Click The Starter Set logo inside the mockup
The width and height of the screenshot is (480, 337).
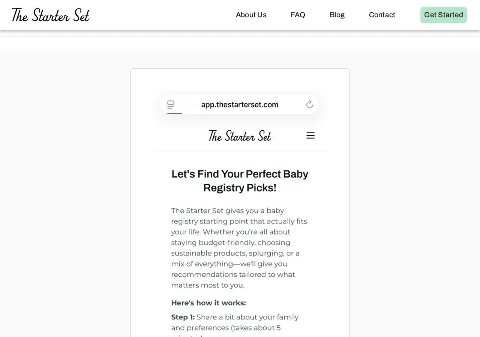coord(240,136)
